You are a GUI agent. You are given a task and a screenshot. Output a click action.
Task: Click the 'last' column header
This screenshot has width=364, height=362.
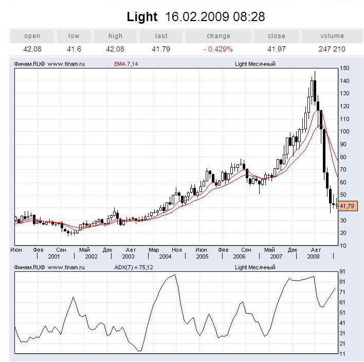point(161,36)
